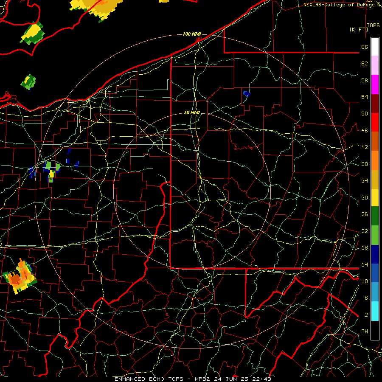Click the yellow-green echo on upper left peninsula
This screenshot has height=382, width=382.
pyautogui.click(x=32, y=34)
